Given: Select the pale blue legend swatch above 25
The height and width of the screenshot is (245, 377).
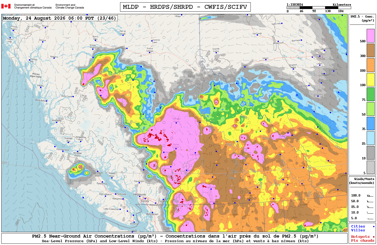Looking at the screenshot, I should click(371, 138).
